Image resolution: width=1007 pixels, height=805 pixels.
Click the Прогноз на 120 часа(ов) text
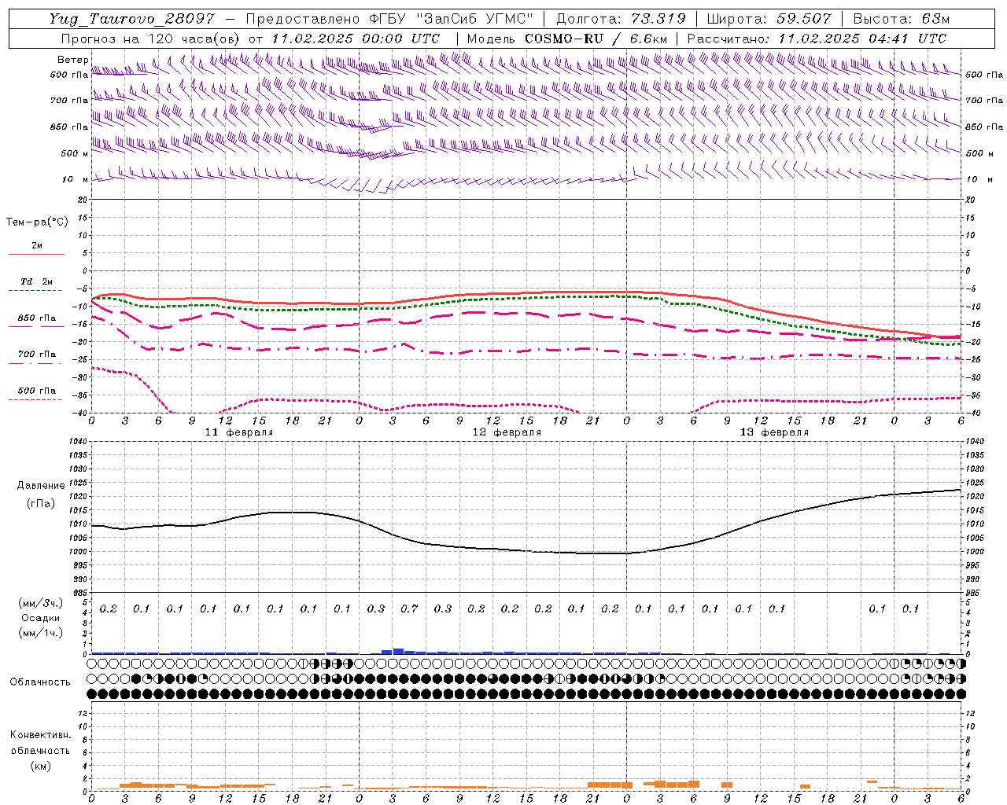[x=151, y=39]
